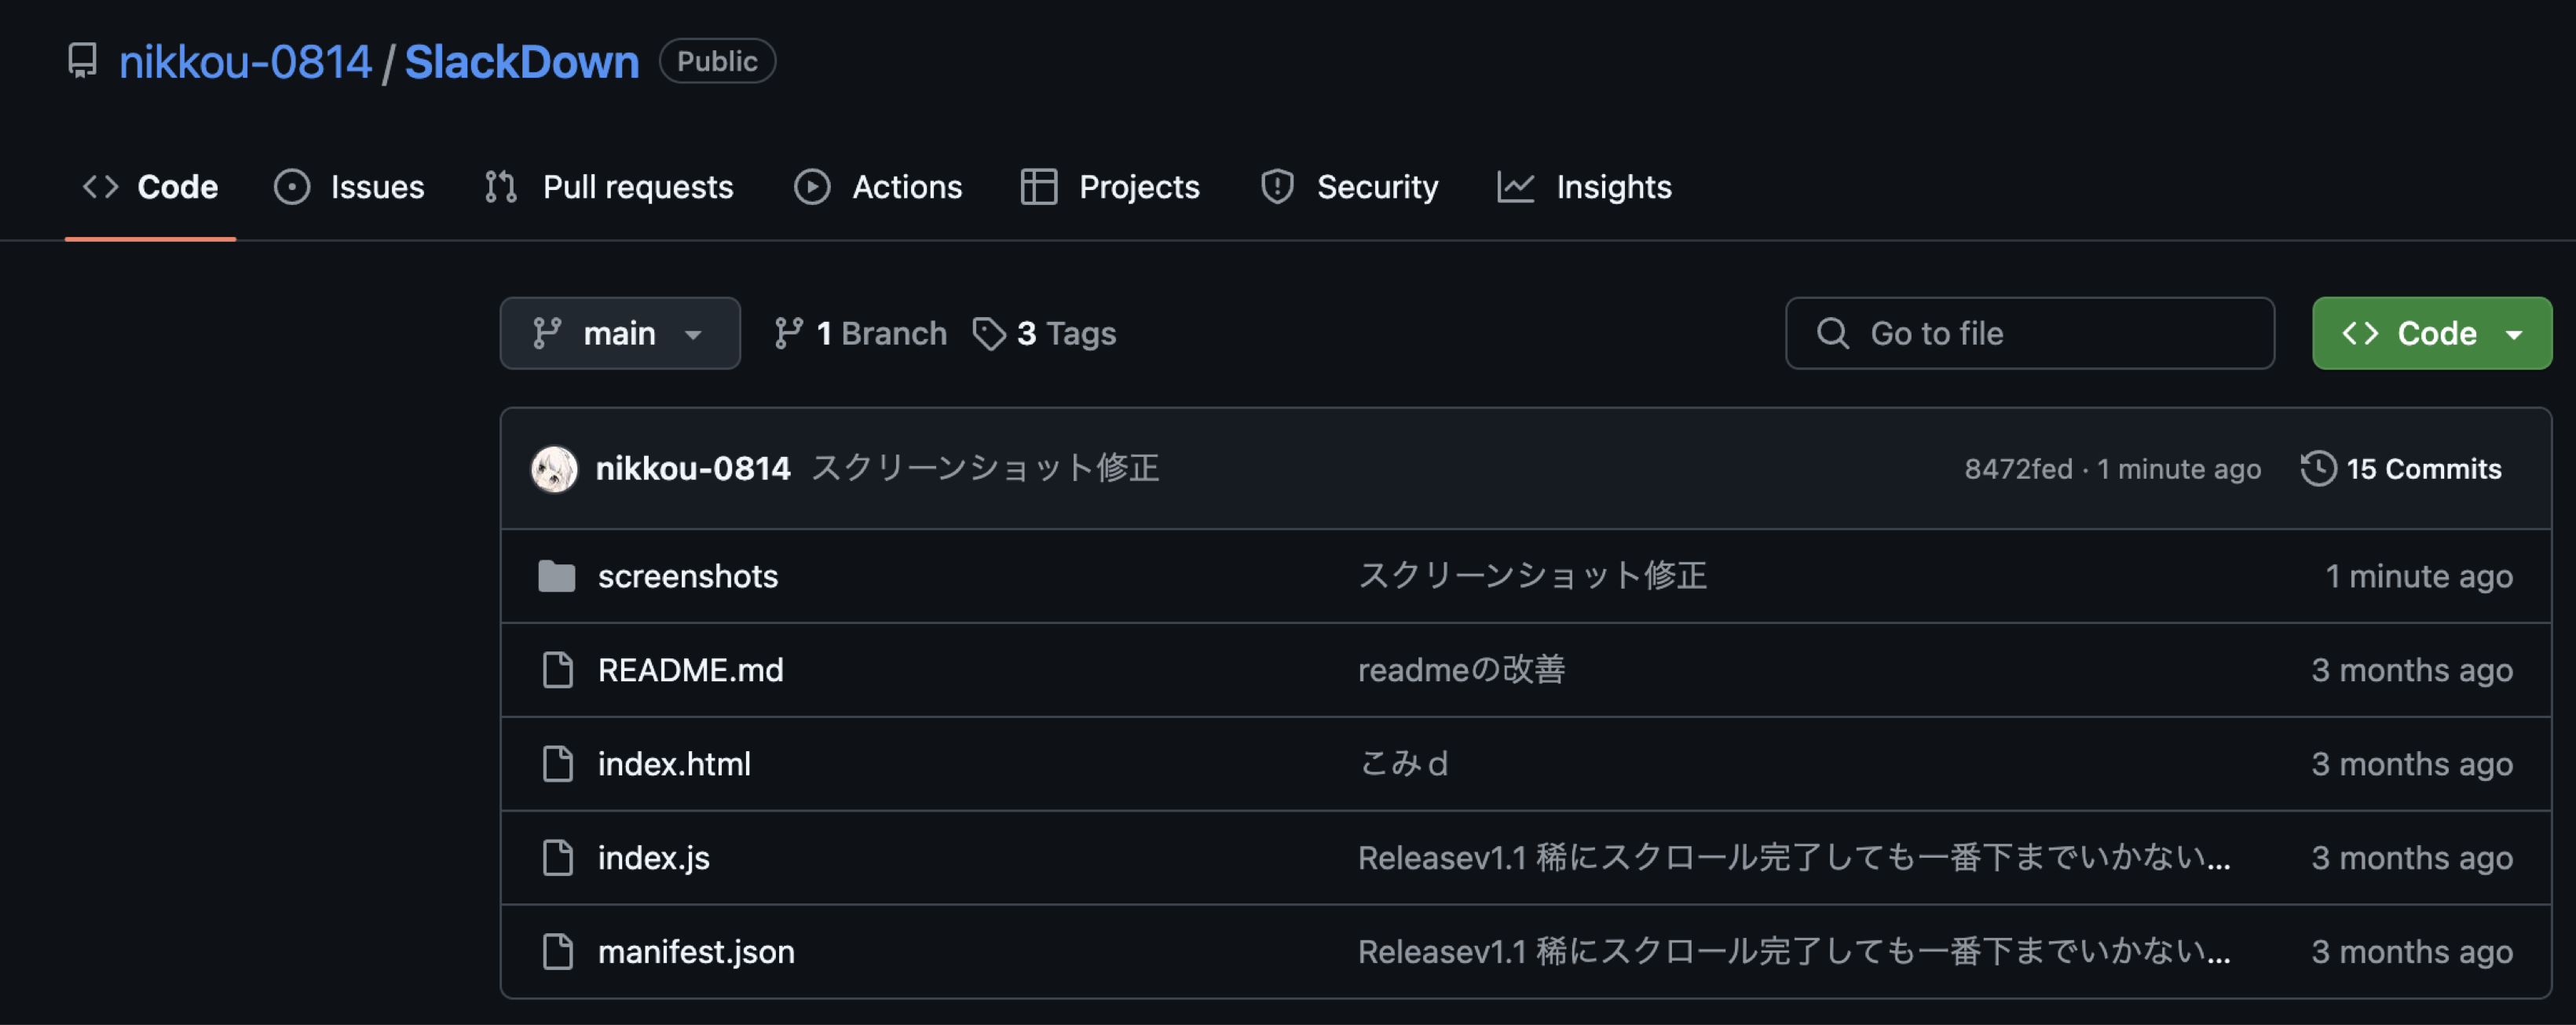This screenshot has width=2576, height=1025.
Task: Click the nikkou-0814 user avatar
Action: coord(554,469)
